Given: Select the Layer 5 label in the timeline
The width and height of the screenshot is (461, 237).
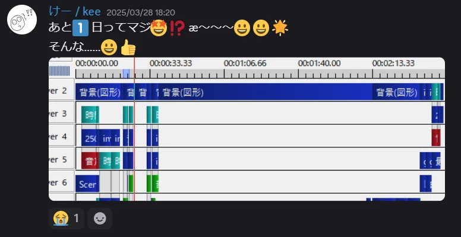Looking at the screenshot, I should point(61,159).
